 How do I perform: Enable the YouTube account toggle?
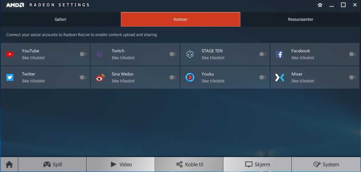pyautogui.click(x=83, y=54)
